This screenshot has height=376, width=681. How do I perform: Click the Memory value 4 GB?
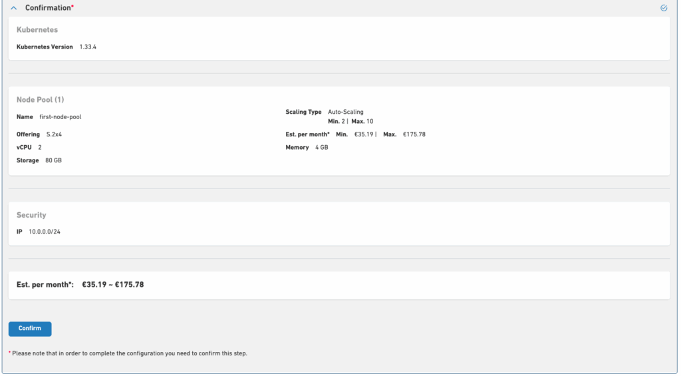point(321,147)
